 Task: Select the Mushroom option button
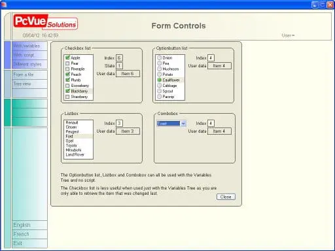160,69
